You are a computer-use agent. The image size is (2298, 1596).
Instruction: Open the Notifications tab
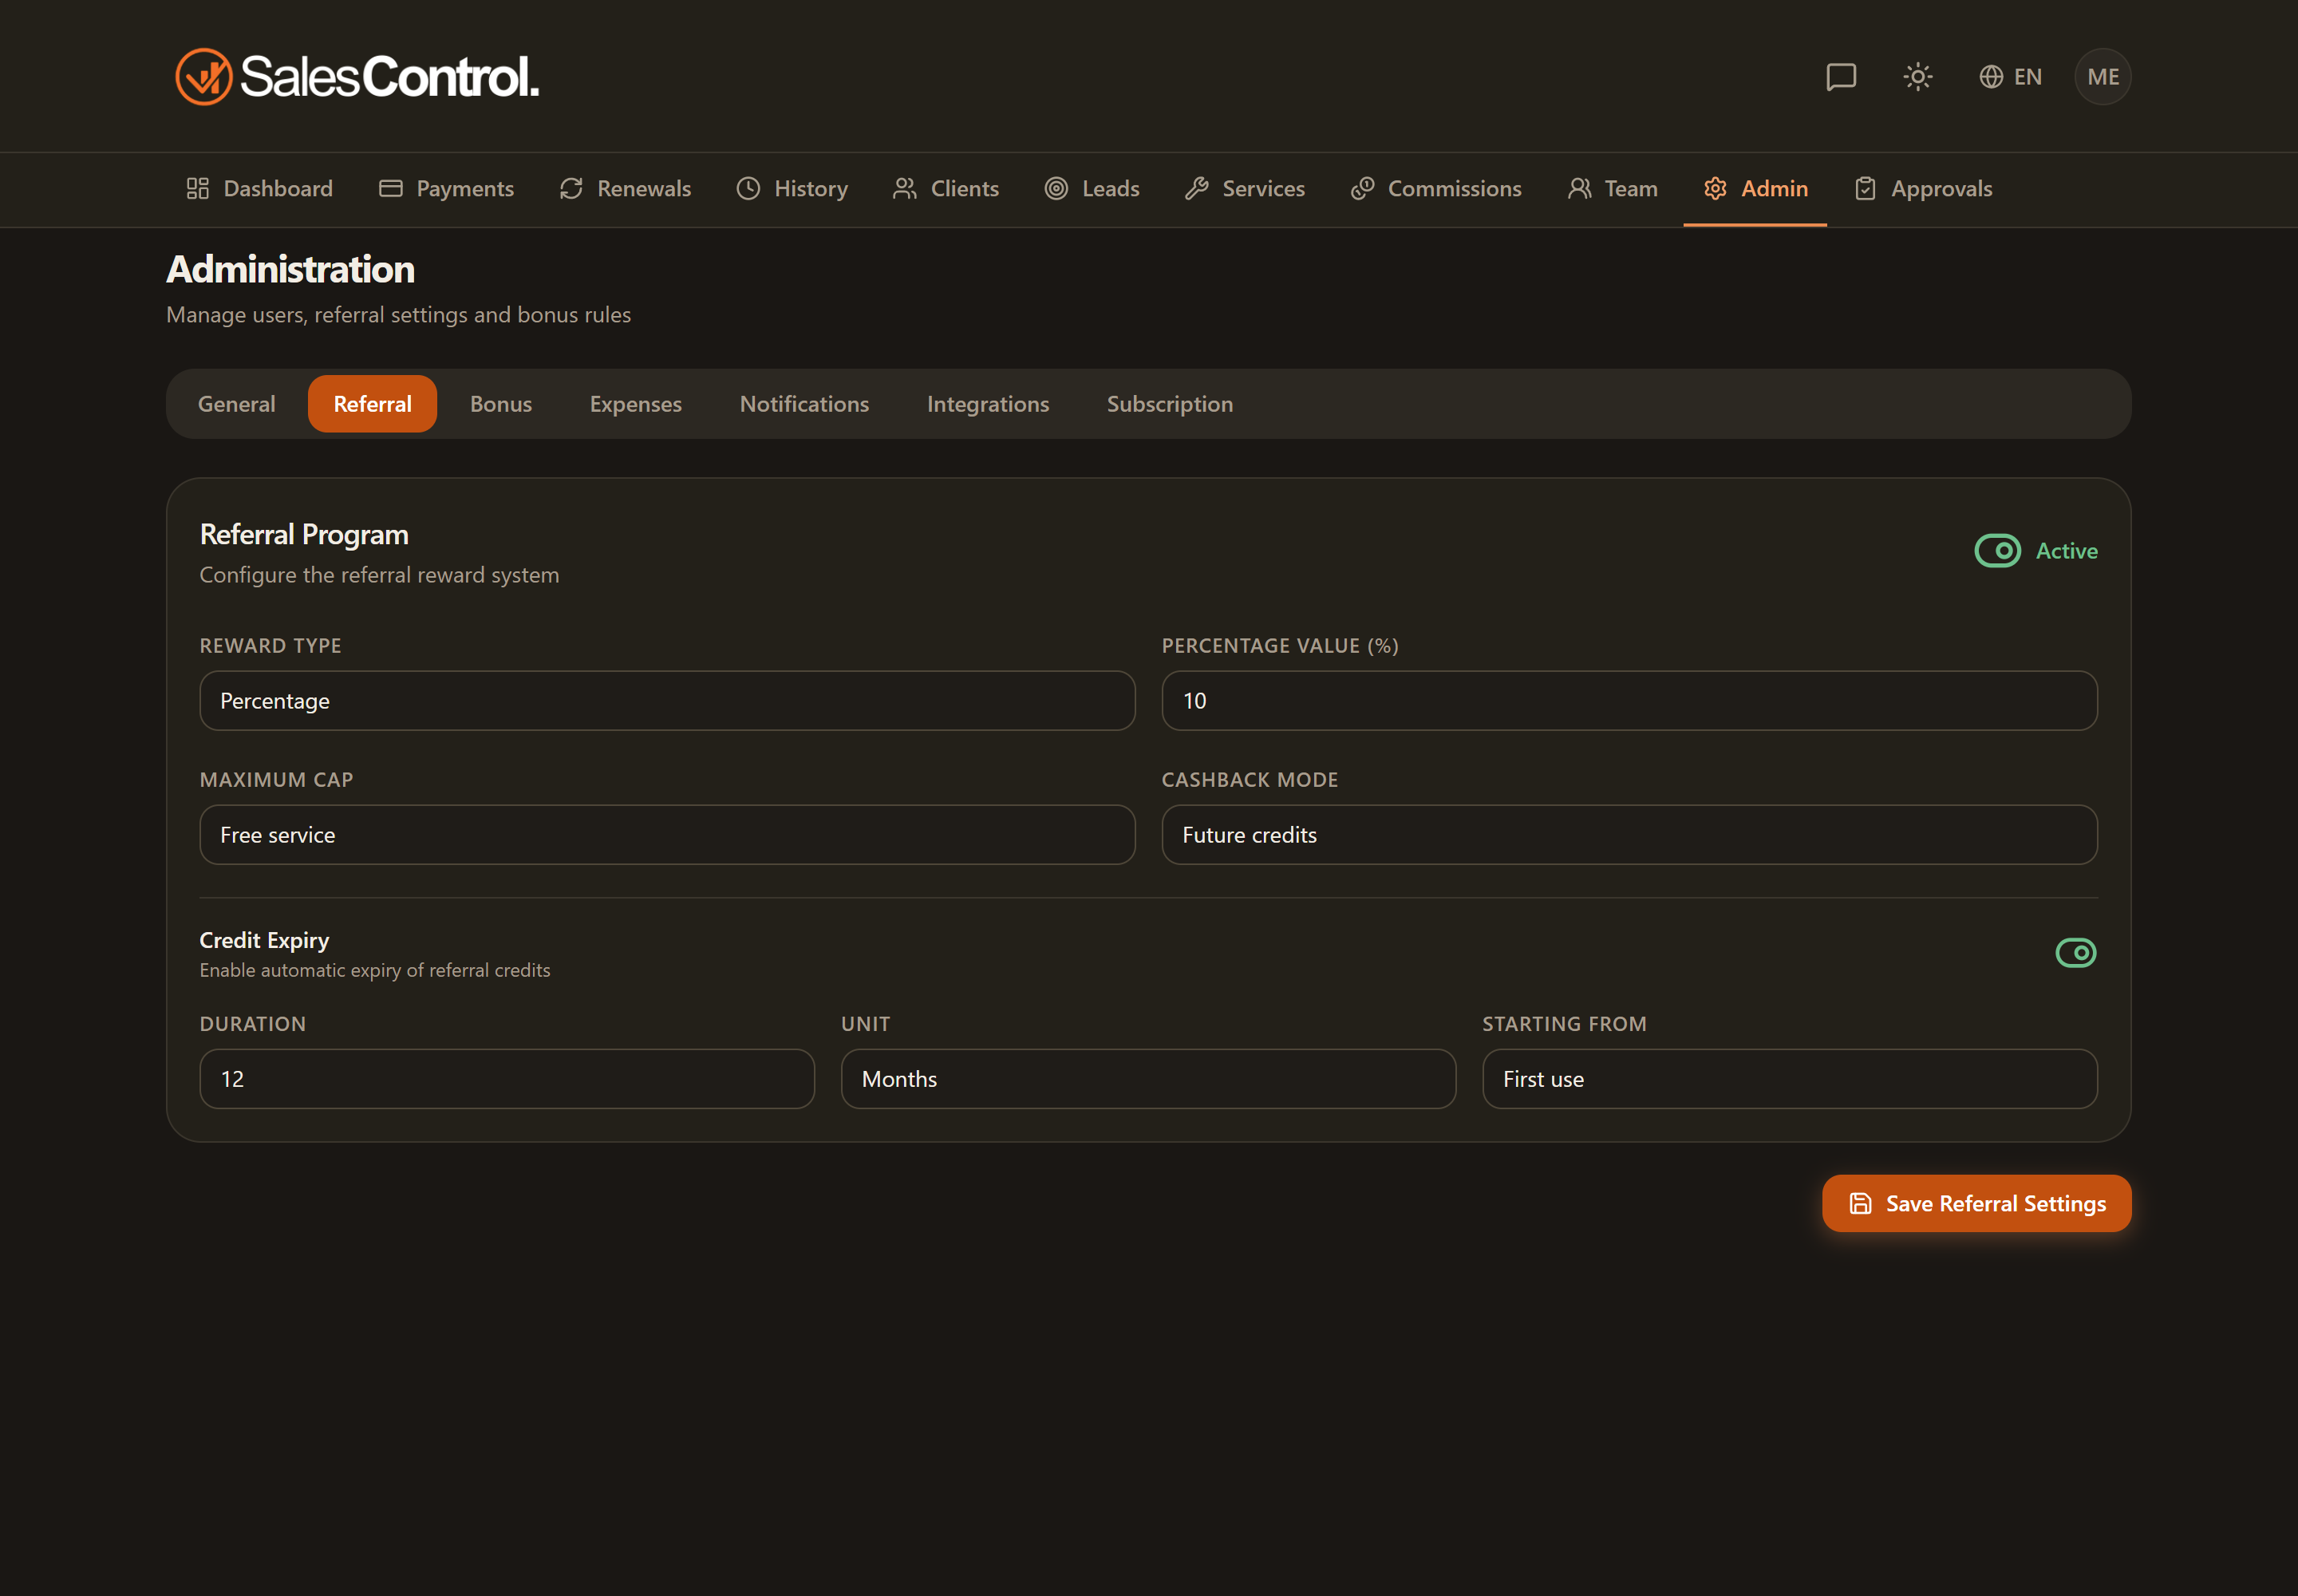[x=804, y=403]
